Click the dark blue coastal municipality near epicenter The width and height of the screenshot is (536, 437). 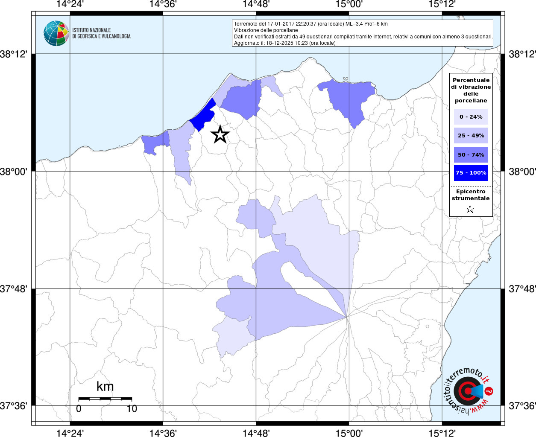(202, 115)
